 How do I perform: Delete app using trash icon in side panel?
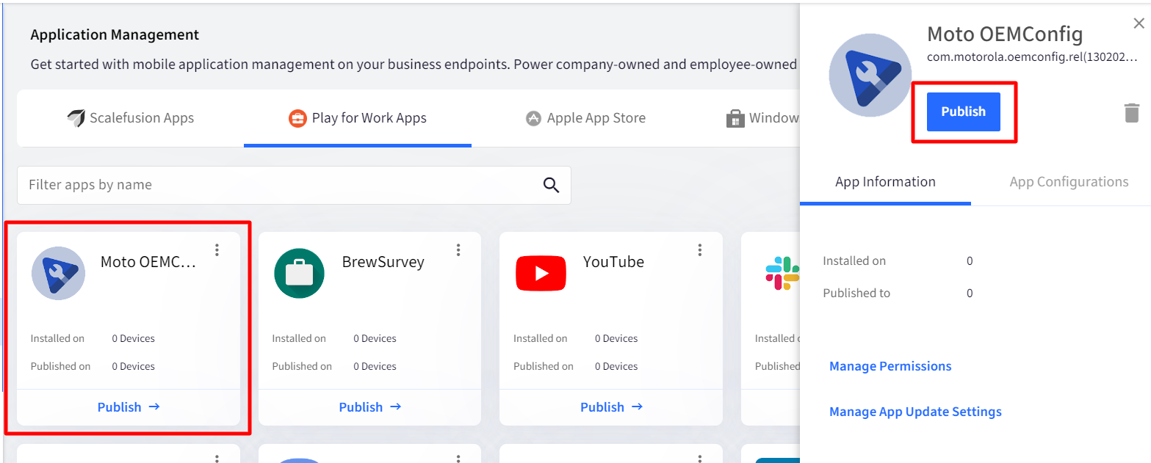[1132, 113]
